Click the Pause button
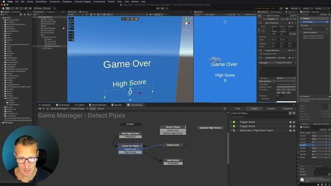 click(x=162, y=8)
